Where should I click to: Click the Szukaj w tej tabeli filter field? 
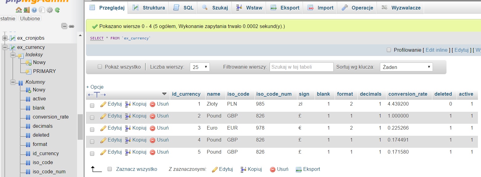pos(301,67)
